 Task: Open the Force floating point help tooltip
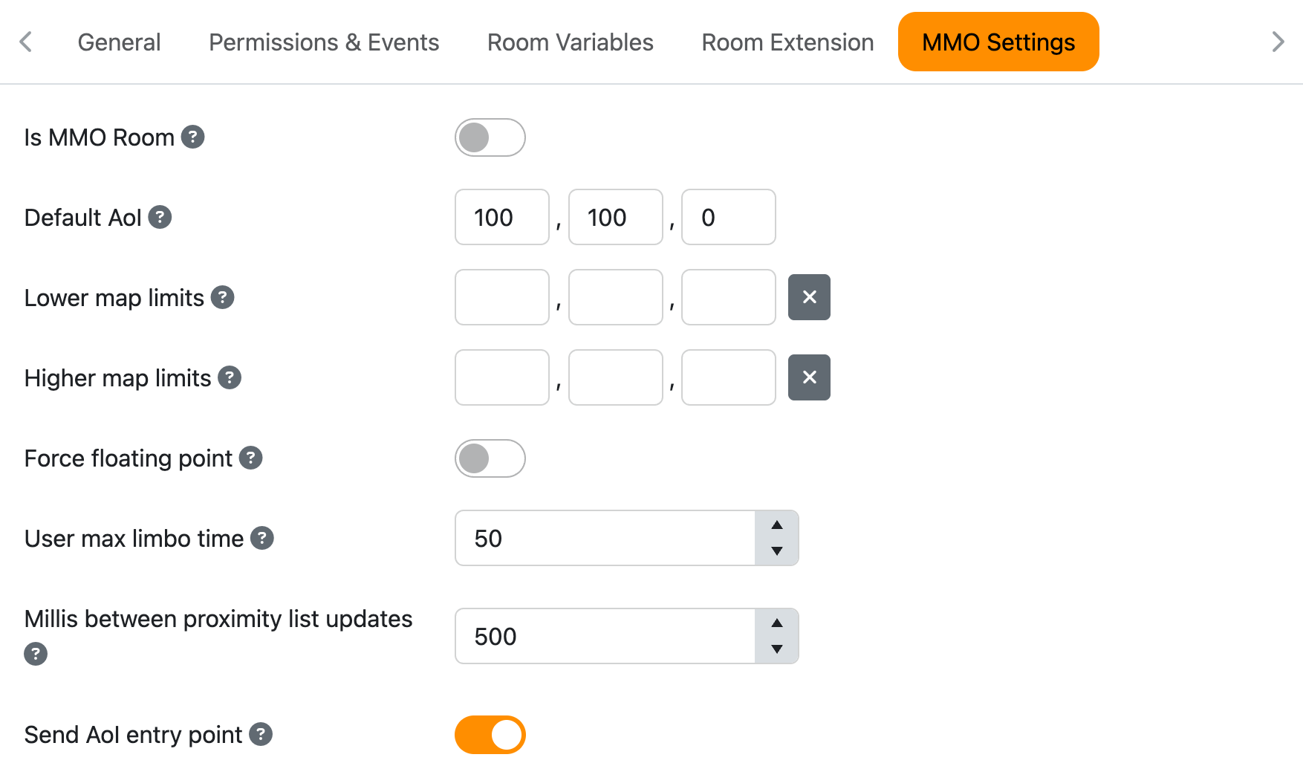(252, 458)
